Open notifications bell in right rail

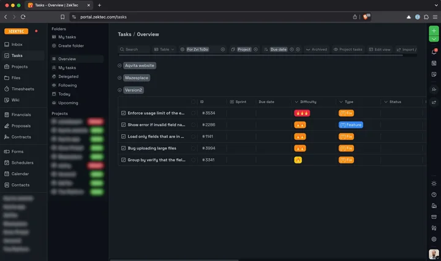pos(434,51)
